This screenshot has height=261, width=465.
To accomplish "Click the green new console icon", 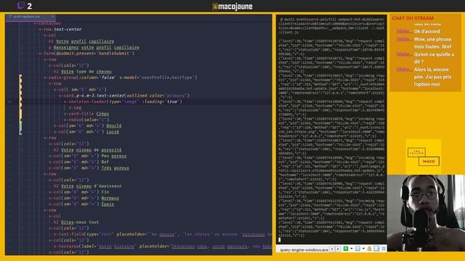I will (x=346, y=249).
